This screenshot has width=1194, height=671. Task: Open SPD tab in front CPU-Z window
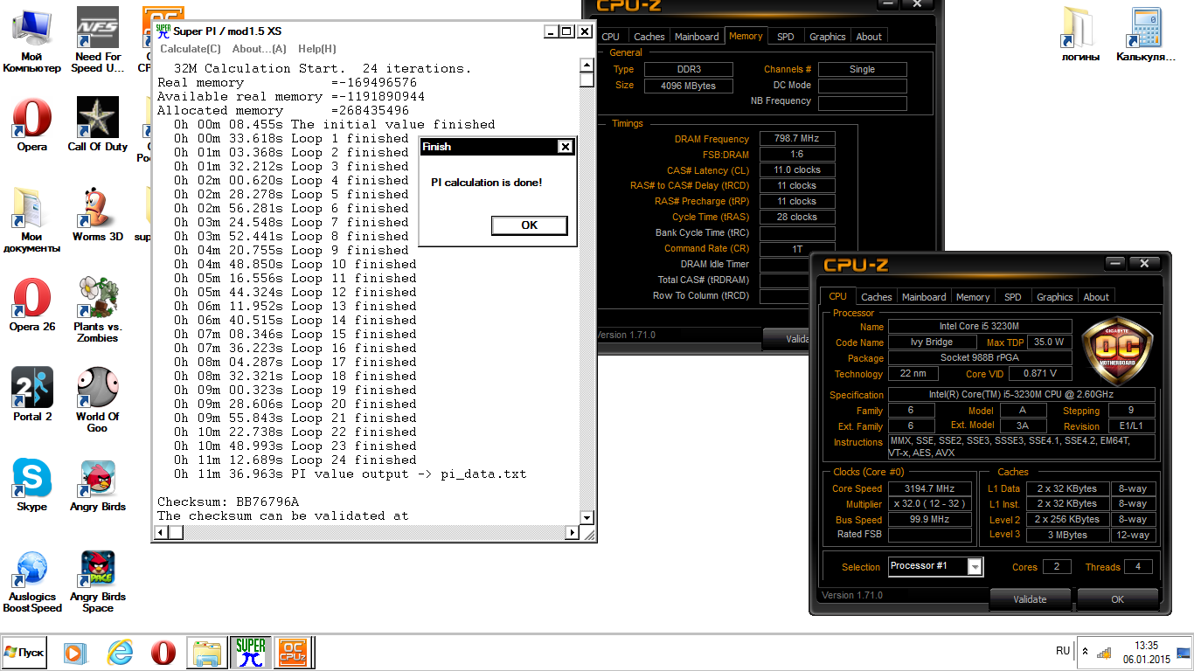(1013, 297)
